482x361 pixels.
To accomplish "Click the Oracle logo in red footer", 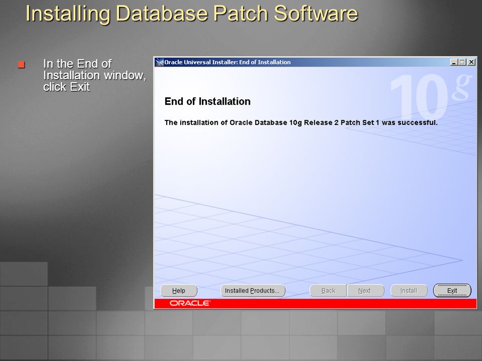I will tap(190, 303).
